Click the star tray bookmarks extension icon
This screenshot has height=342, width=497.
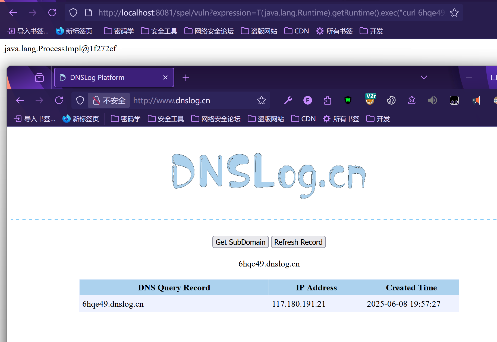(x=412, y=100)
